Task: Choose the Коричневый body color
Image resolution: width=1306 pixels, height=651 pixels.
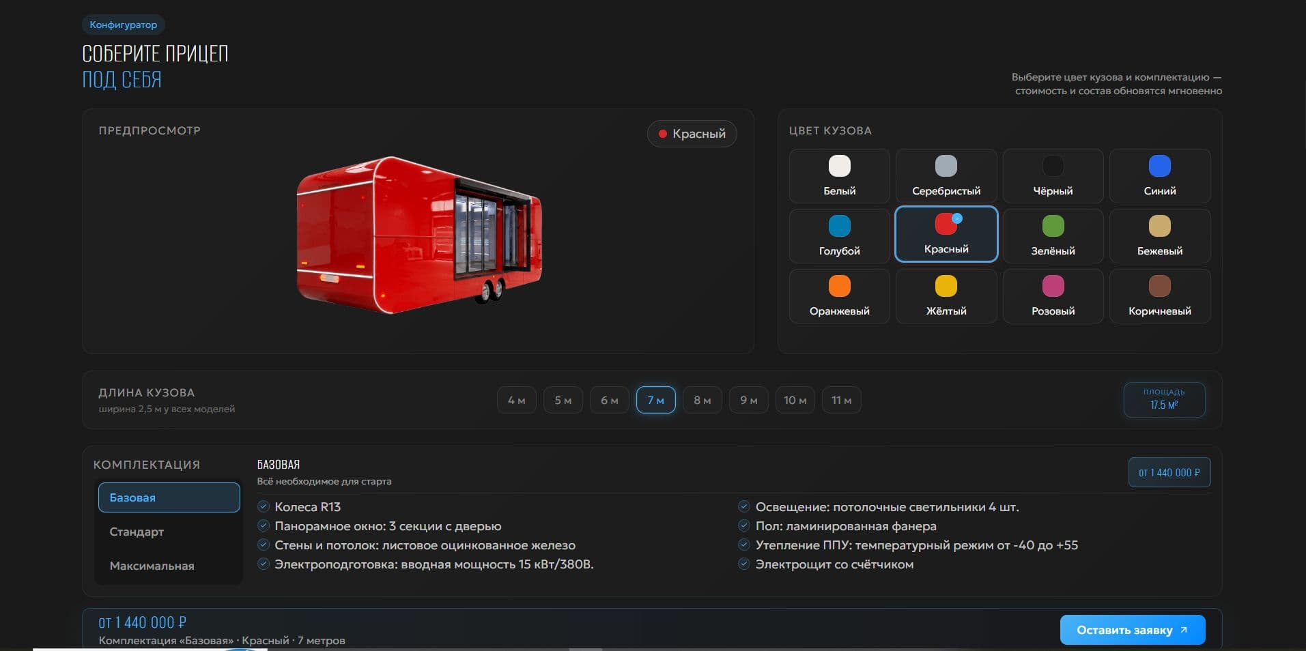Action: [1160, 296]
